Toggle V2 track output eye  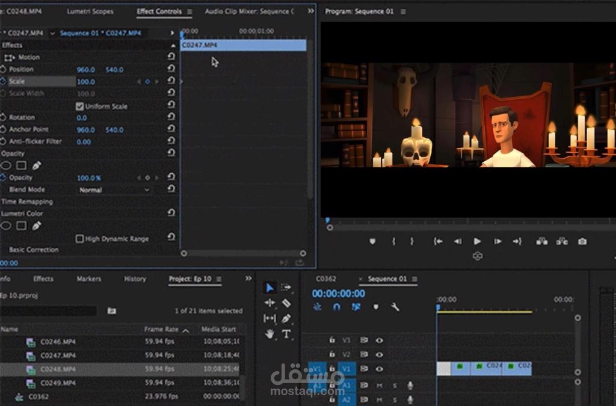pos(379,354)
